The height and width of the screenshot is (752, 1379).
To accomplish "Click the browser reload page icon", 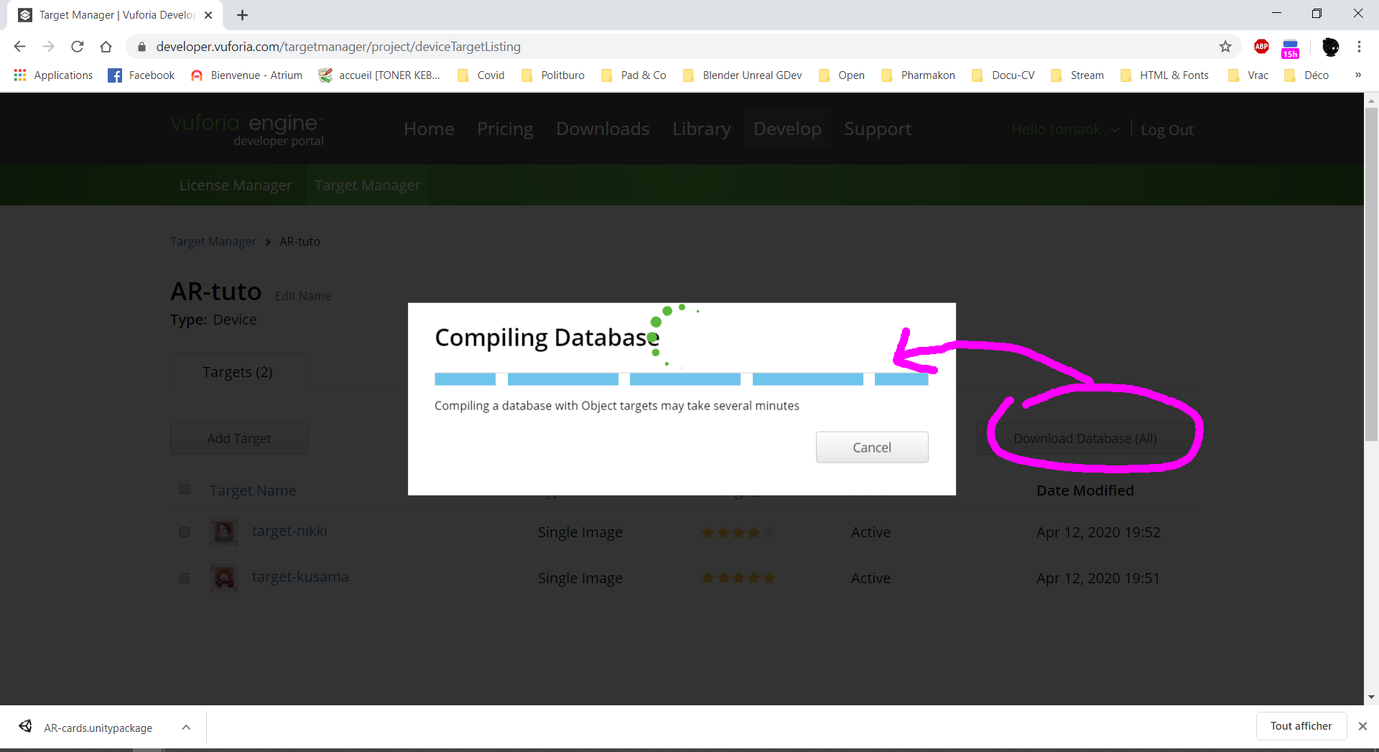I will click(78, 47).
